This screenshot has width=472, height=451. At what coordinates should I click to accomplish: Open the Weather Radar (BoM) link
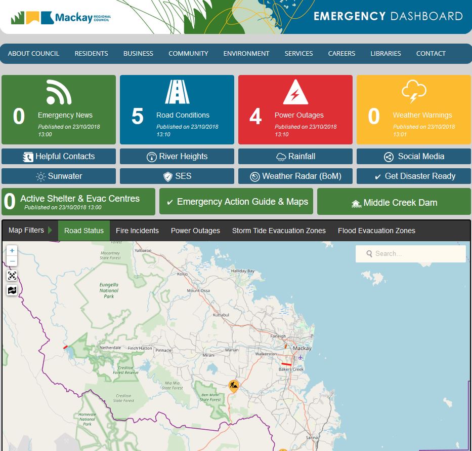(295, 176)
